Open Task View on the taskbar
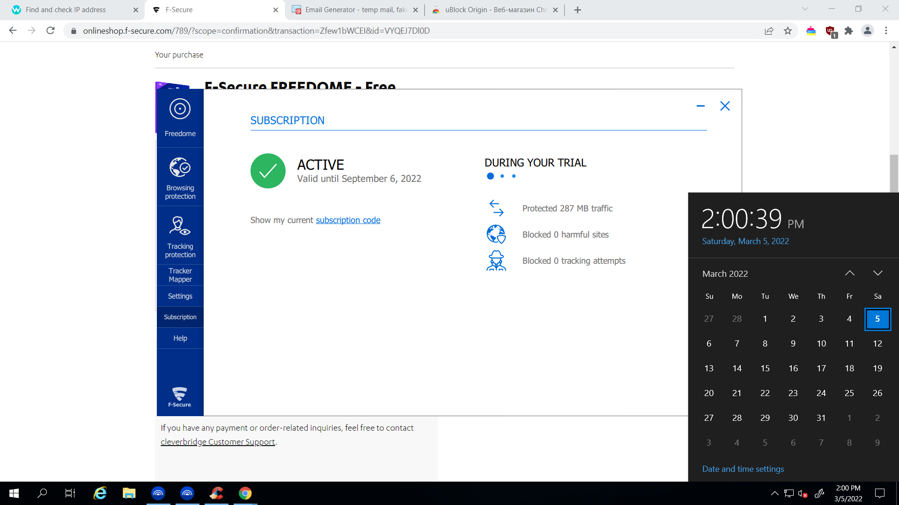 point(70,493)
